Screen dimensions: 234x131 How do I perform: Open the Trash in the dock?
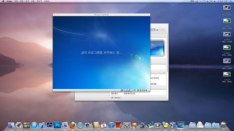coord(223,125)
